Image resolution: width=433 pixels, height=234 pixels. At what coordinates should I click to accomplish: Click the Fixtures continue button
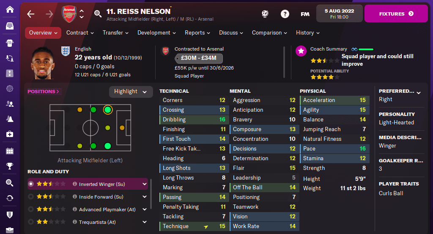(x=396, y=14)
